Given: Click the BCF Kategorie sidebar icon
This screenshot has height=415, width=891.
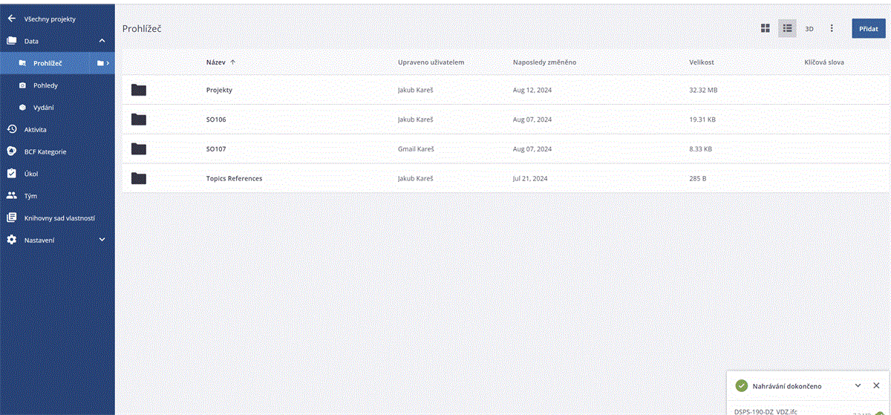Looking at the screenshot, I should [11, 151].
